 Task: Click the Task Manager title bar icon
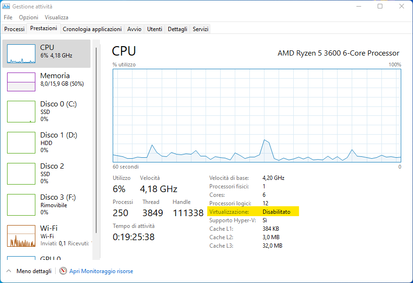click(6, 7)
